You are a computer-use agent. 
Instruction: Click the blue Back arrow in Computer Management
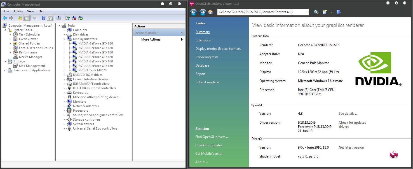(x=5, y=18)
